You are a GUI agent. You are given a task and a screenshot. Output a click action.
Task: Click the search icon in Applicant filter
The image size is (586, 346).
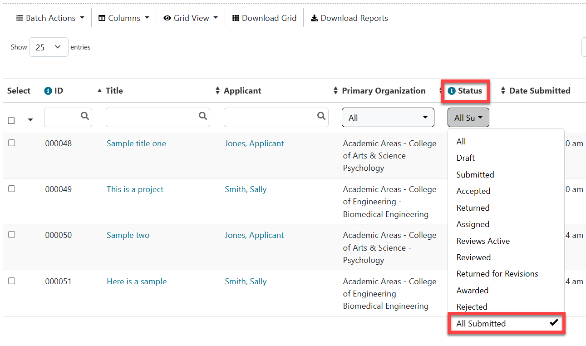(x=321, y=116)
